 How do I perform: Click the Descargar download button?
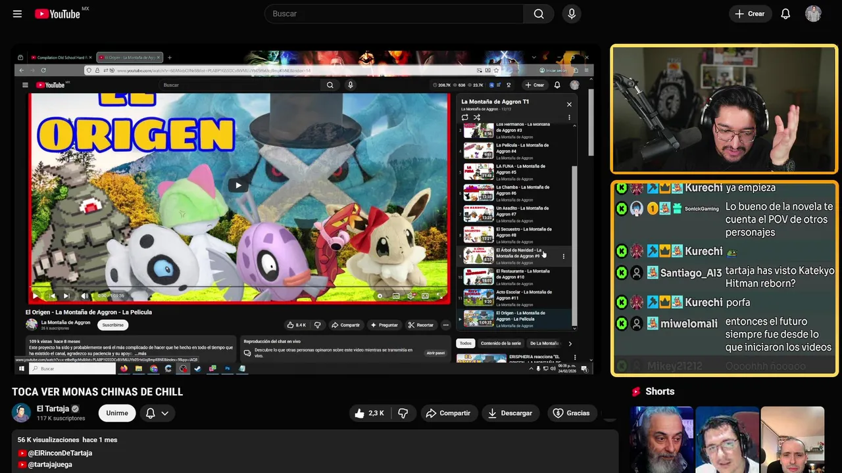[510, 413]
